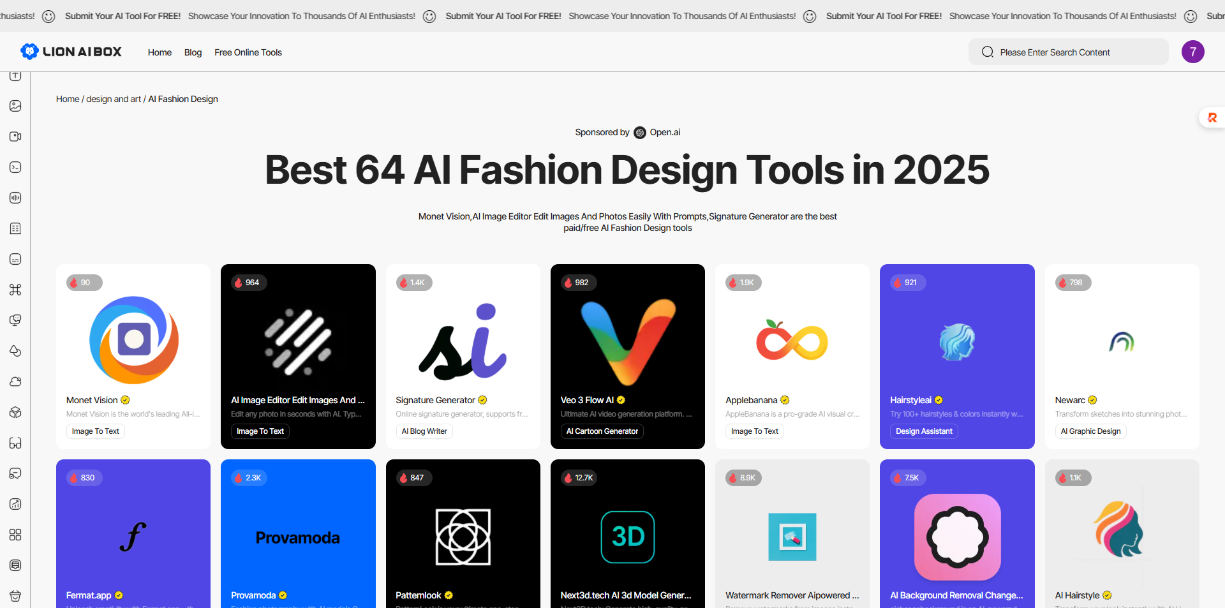
Task: Click the customer support chat icon in sidebar
Action: [15, 473]
